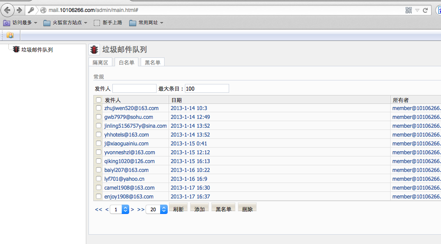This screenshot has width=441, height=244.
Task: Click the 所有者 column header
Action: (401, 100)
